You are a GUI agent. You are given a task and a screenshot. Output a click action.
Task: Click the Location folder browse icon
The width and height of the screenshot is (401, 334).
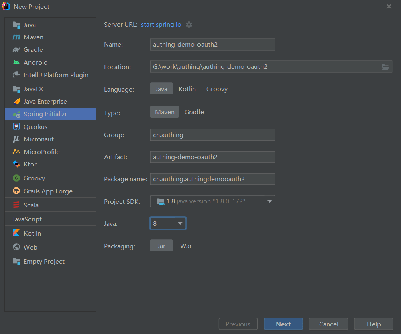click(385, 67)
